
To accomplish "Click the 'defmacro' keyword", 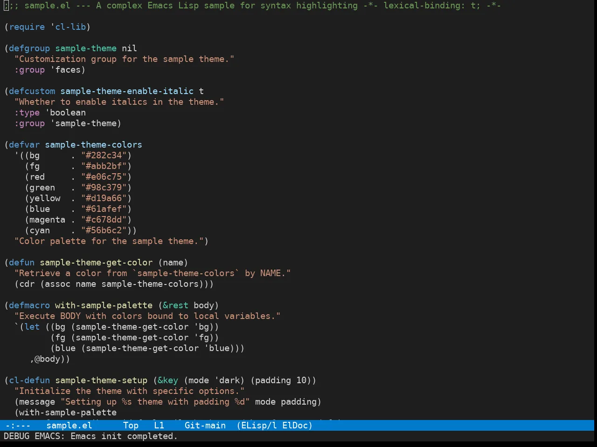I will pos(29,305).
